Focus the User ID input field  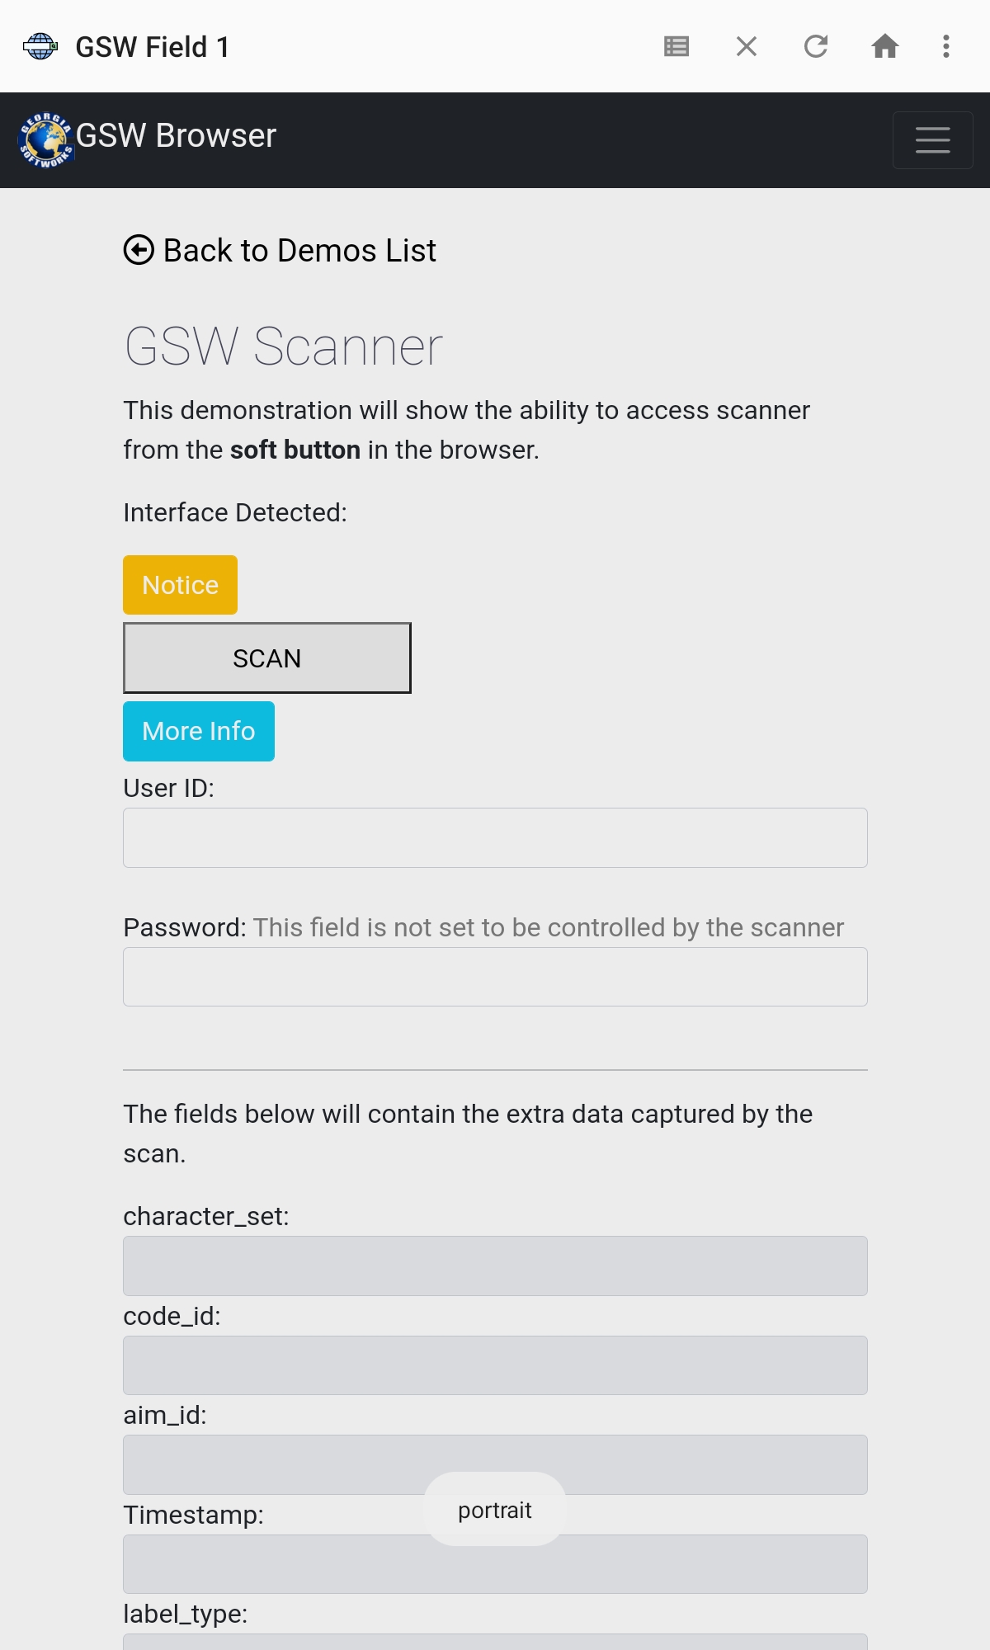coord(495,837)
